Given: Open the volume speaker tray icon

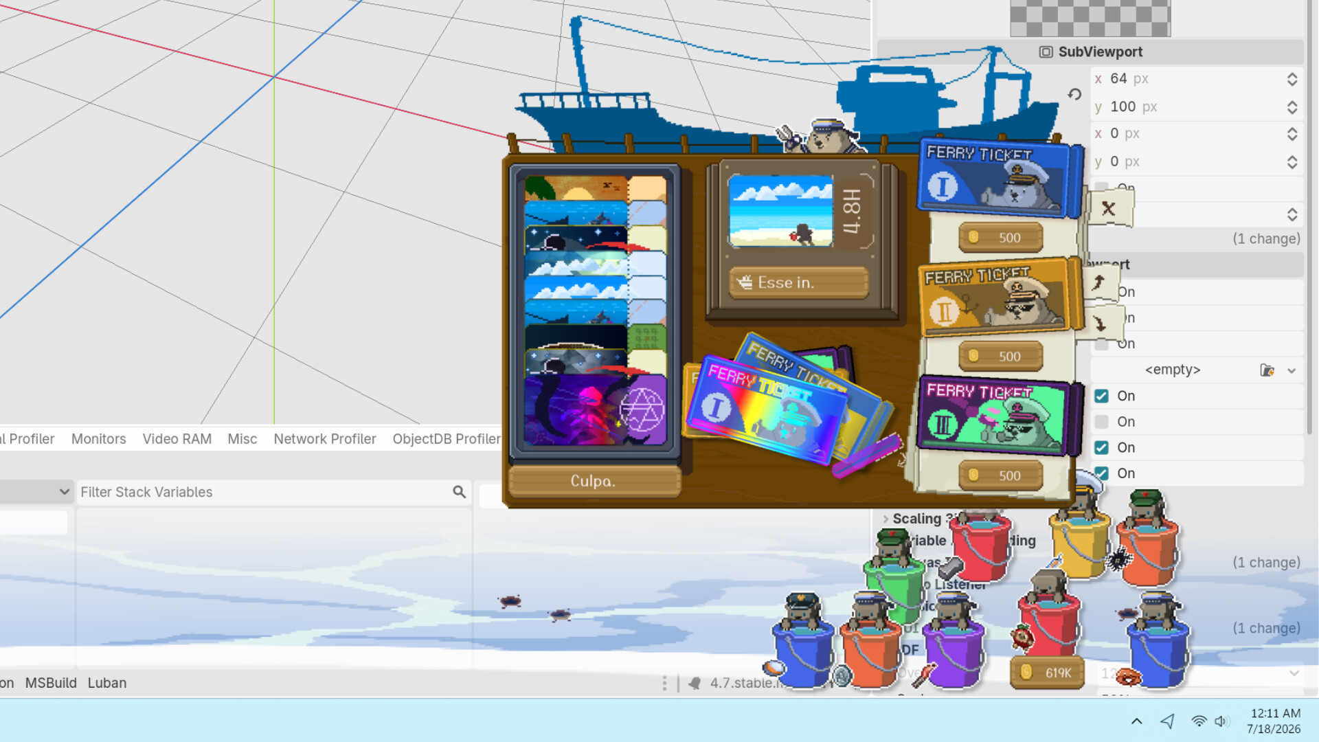Looking at the screenshot, I should [1221, 721].
